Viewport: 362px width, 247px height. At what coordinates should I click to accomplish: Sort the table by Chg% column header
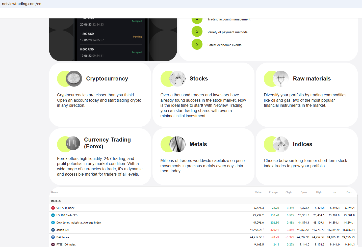289,192
